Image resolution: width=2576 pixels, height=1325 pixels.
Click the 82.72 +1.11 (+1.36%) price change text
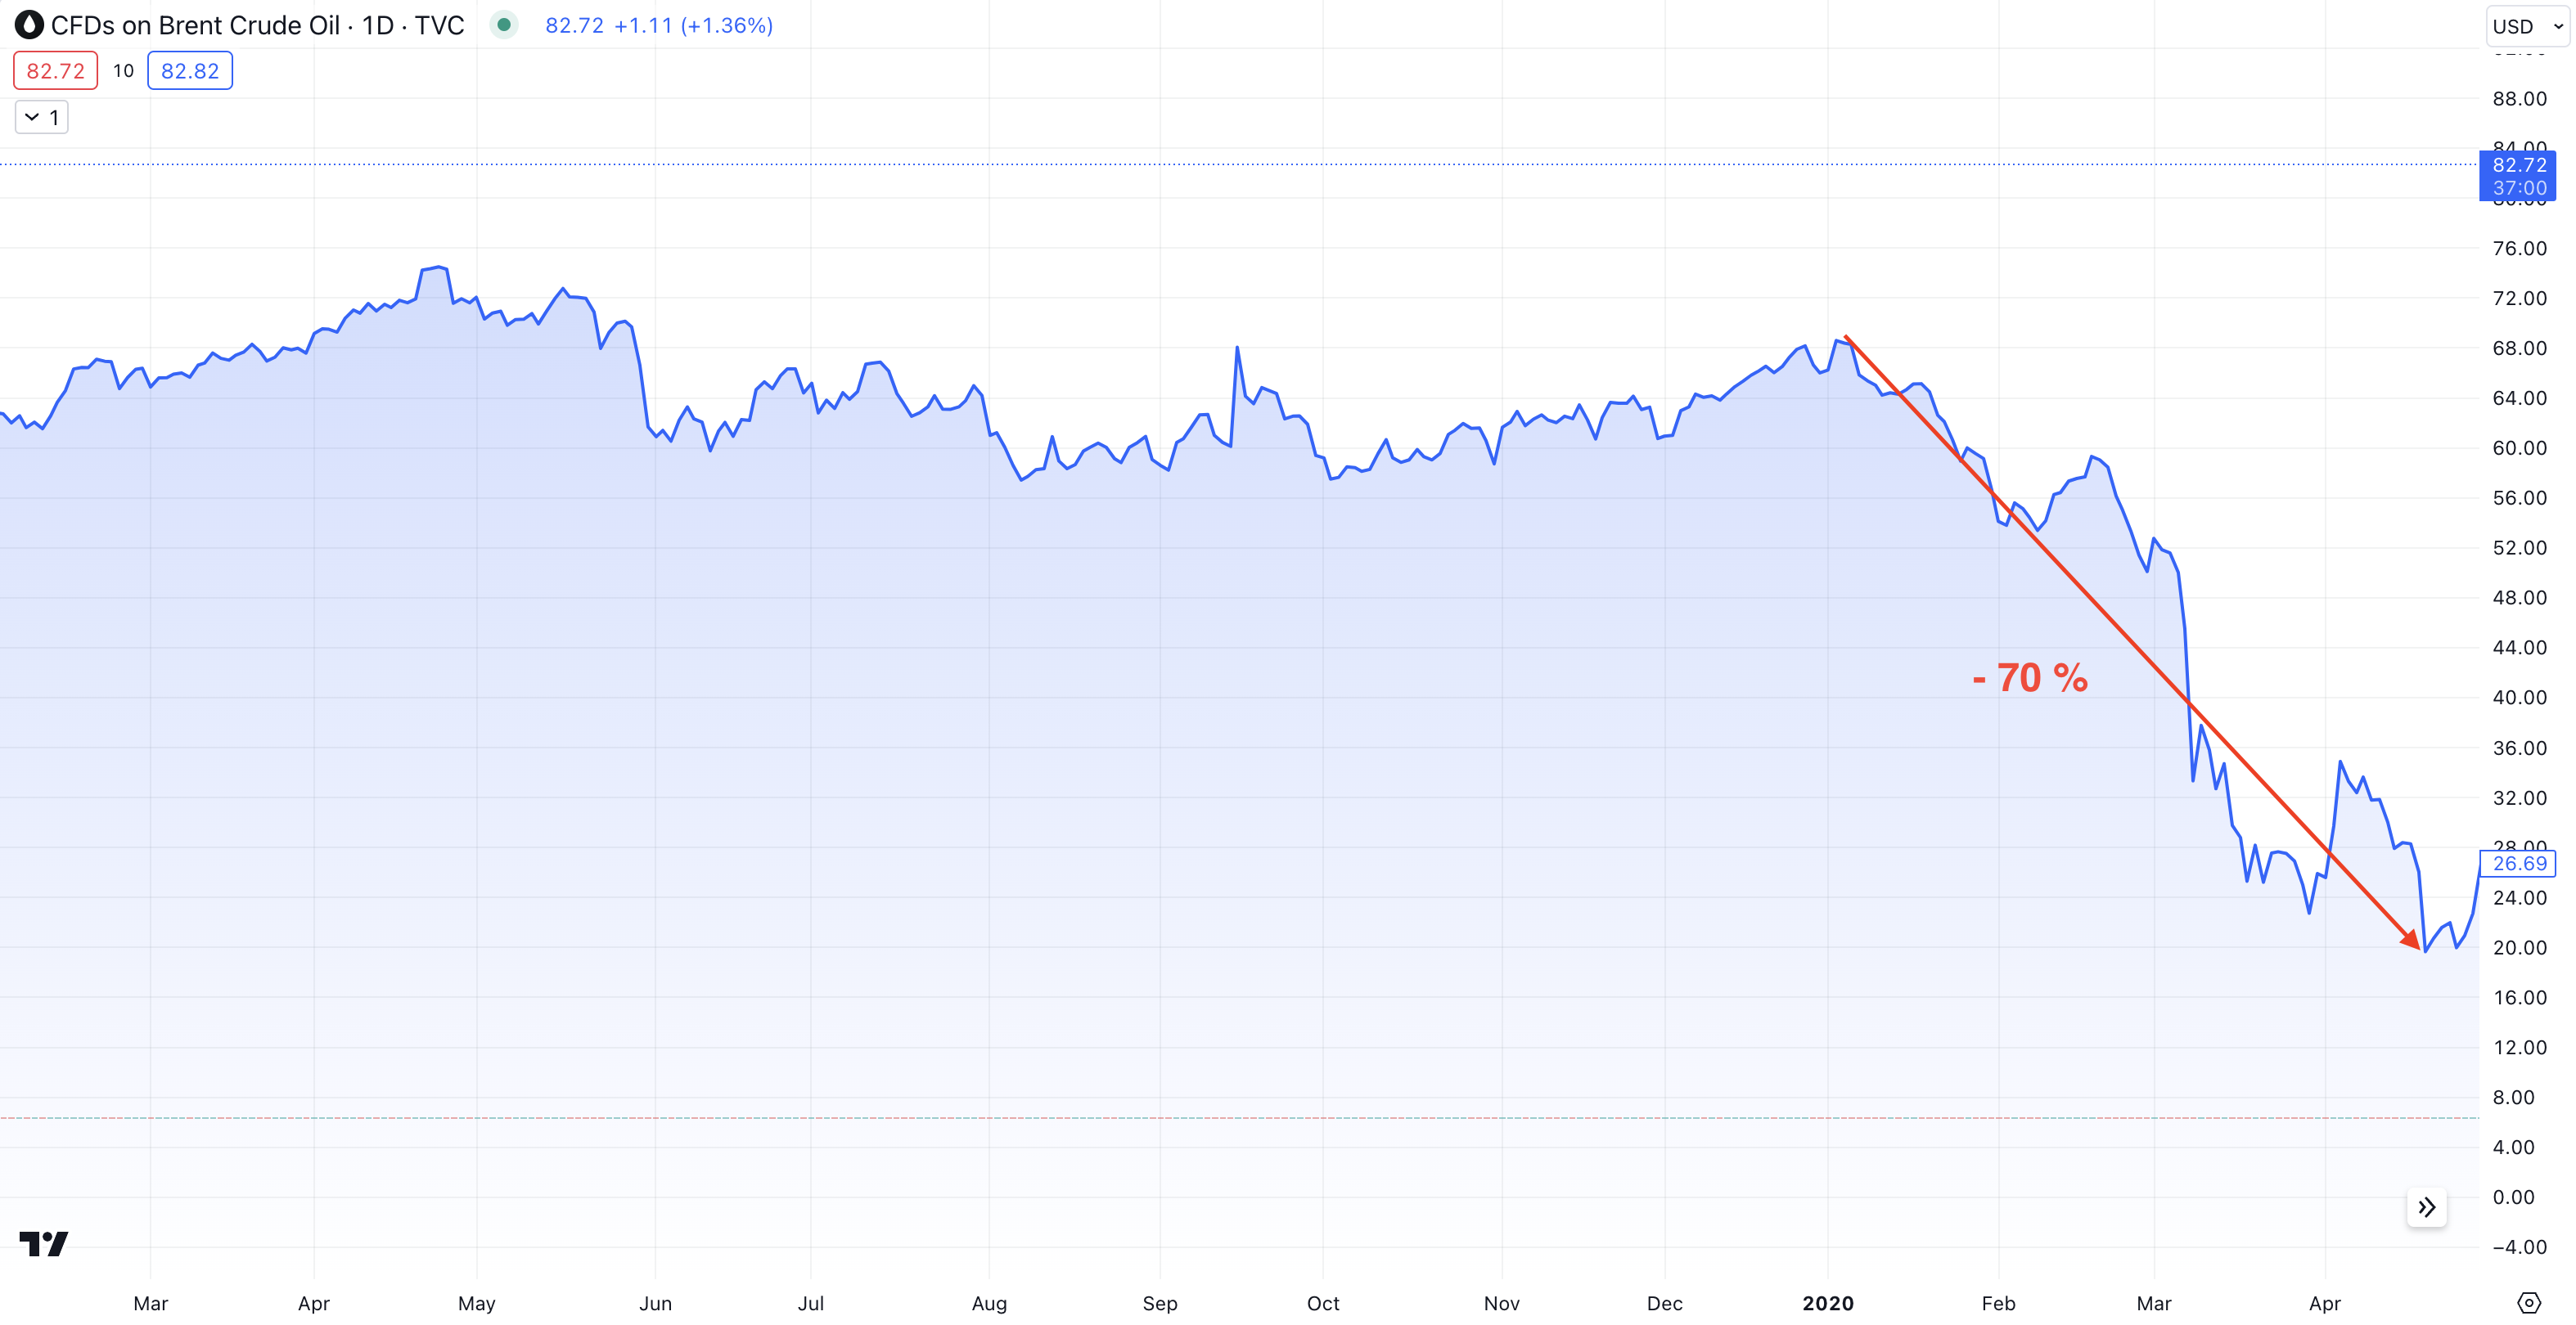(659, 25)
